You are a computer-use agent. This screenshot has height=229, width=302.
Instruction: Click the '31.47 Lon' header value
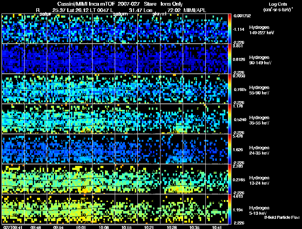coord(140,10)
